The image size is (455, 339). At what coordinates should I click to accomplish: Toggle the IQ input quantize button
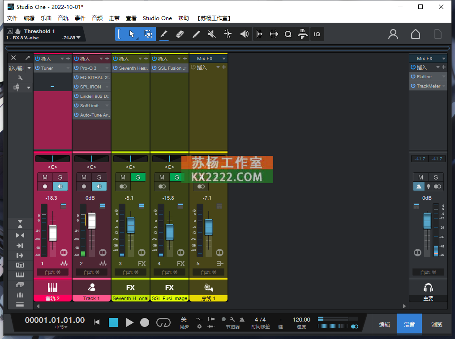317,34
